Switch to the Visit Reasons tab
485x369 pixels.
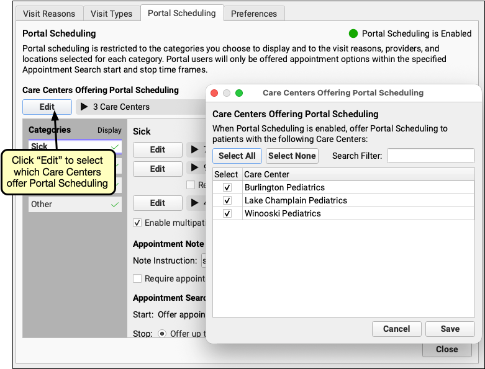tap(48, 13)
